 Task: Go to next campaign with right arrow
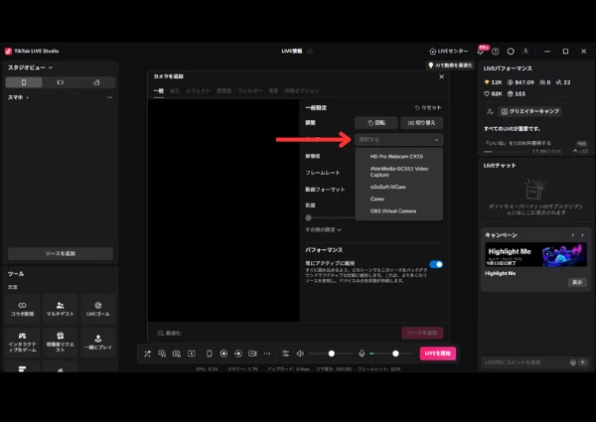pos(582,235)
